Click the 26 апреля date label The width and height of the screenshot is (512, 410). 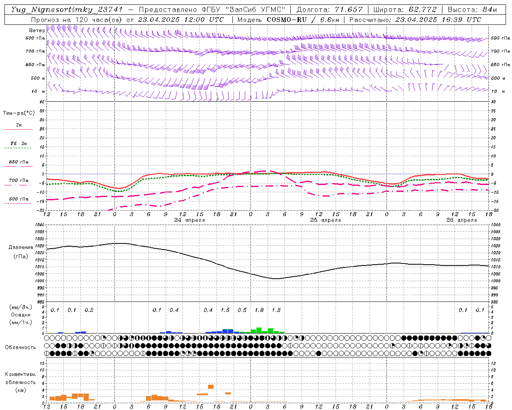click(462, 220)
